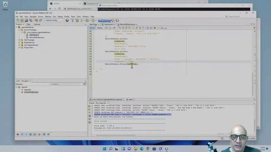Image resolution: width=271 pixels, height=152 pixels.
Task: Toggle Sort by Source in Navigator
Action: coord(48,134)
